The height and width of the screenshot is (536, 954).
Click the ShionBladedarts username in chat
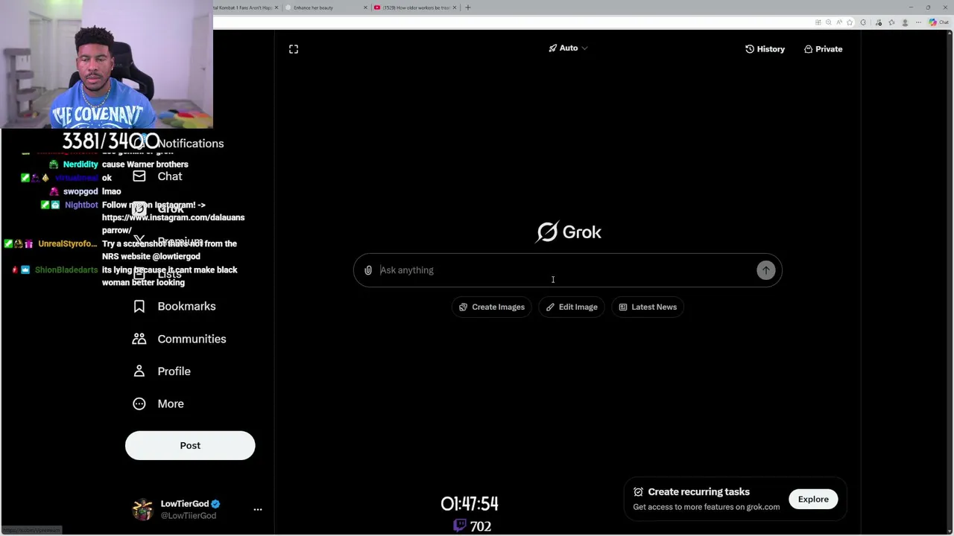click(x=66, y=270)
